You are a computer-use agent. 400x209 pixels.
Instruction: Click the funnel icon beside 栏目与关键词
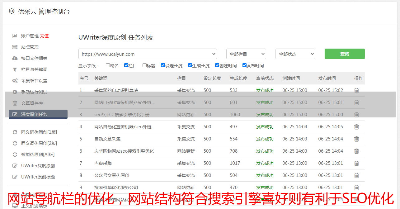tap(15, 69)
